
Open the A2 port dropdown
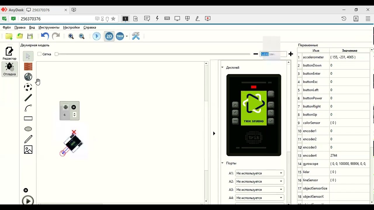[259, 181]
